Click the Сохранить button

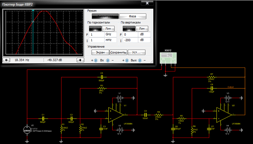click(118, 52)
